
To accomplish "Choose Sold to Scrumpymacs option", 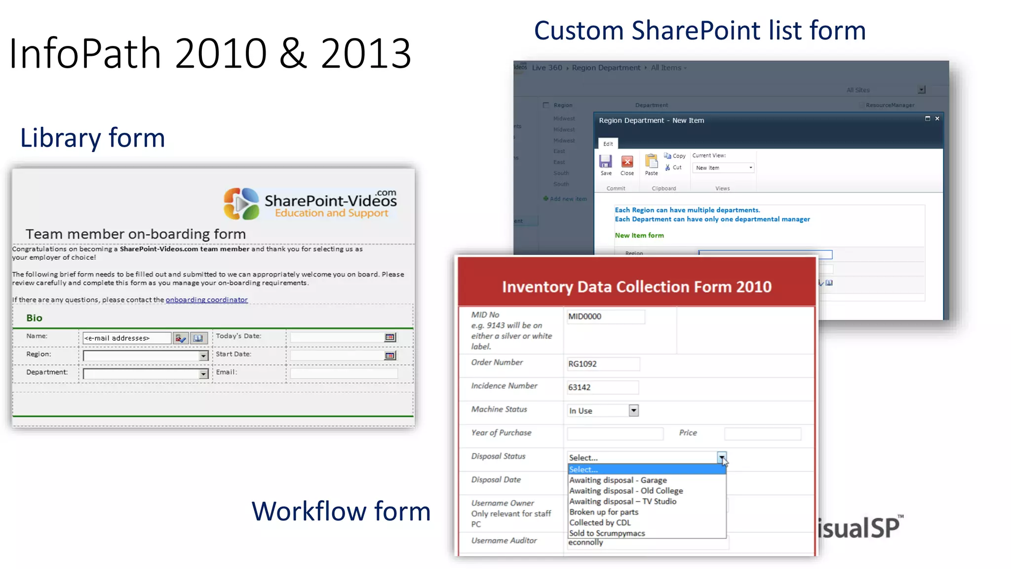I will click(647, 533).
